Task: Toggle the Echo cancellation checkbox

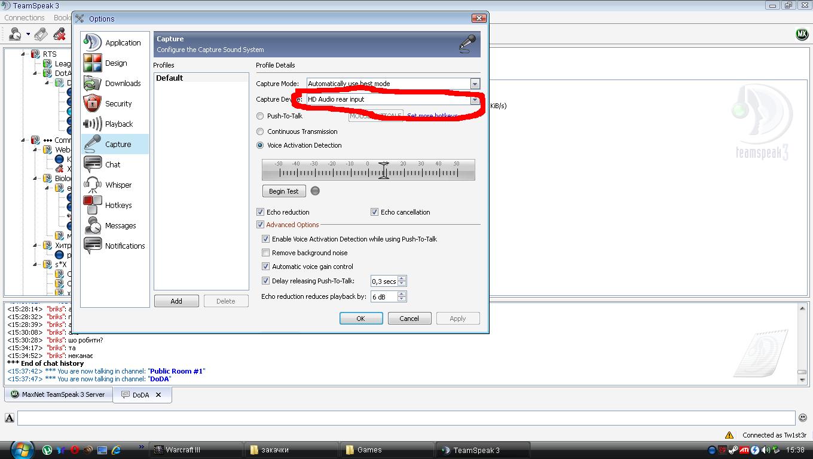Action: click(374, 212)
